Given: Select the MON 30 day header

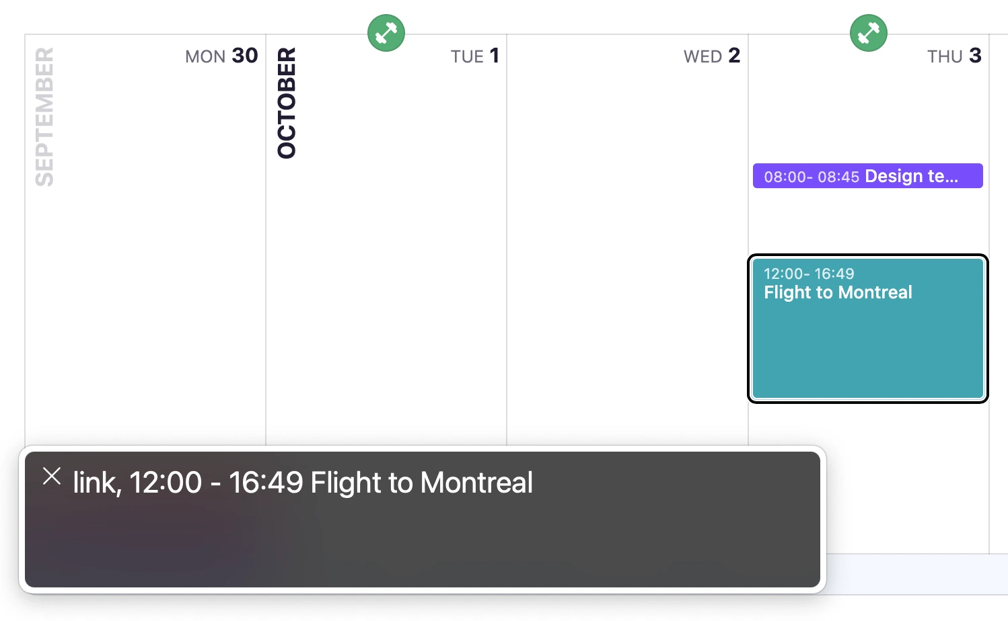Looking at the screenshot, I should [x=221, y=56].
